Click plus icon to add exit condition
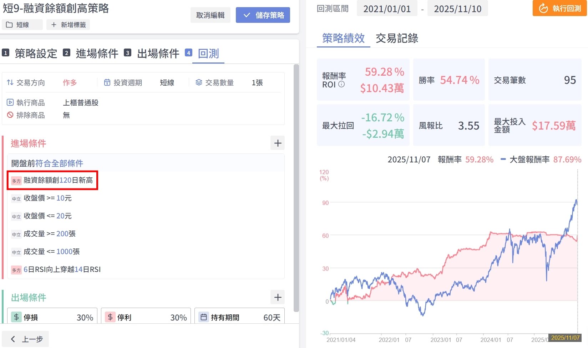Viewport: 588px width, 348px height. point(278,297)
